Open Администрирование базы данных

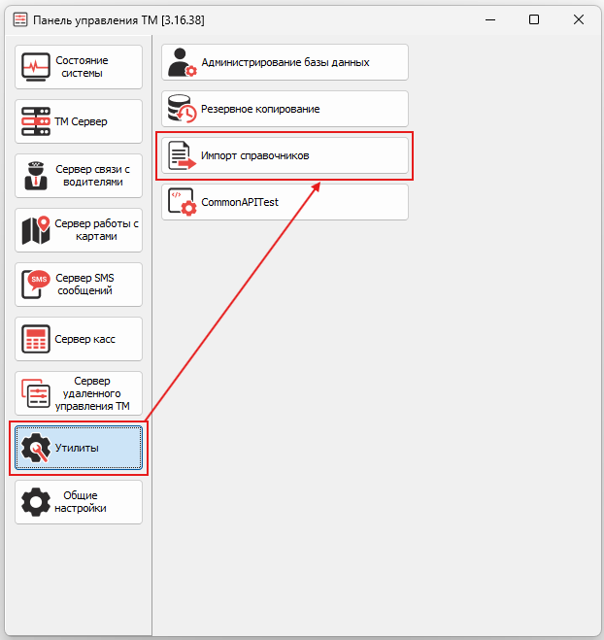(x=285, y=62)
